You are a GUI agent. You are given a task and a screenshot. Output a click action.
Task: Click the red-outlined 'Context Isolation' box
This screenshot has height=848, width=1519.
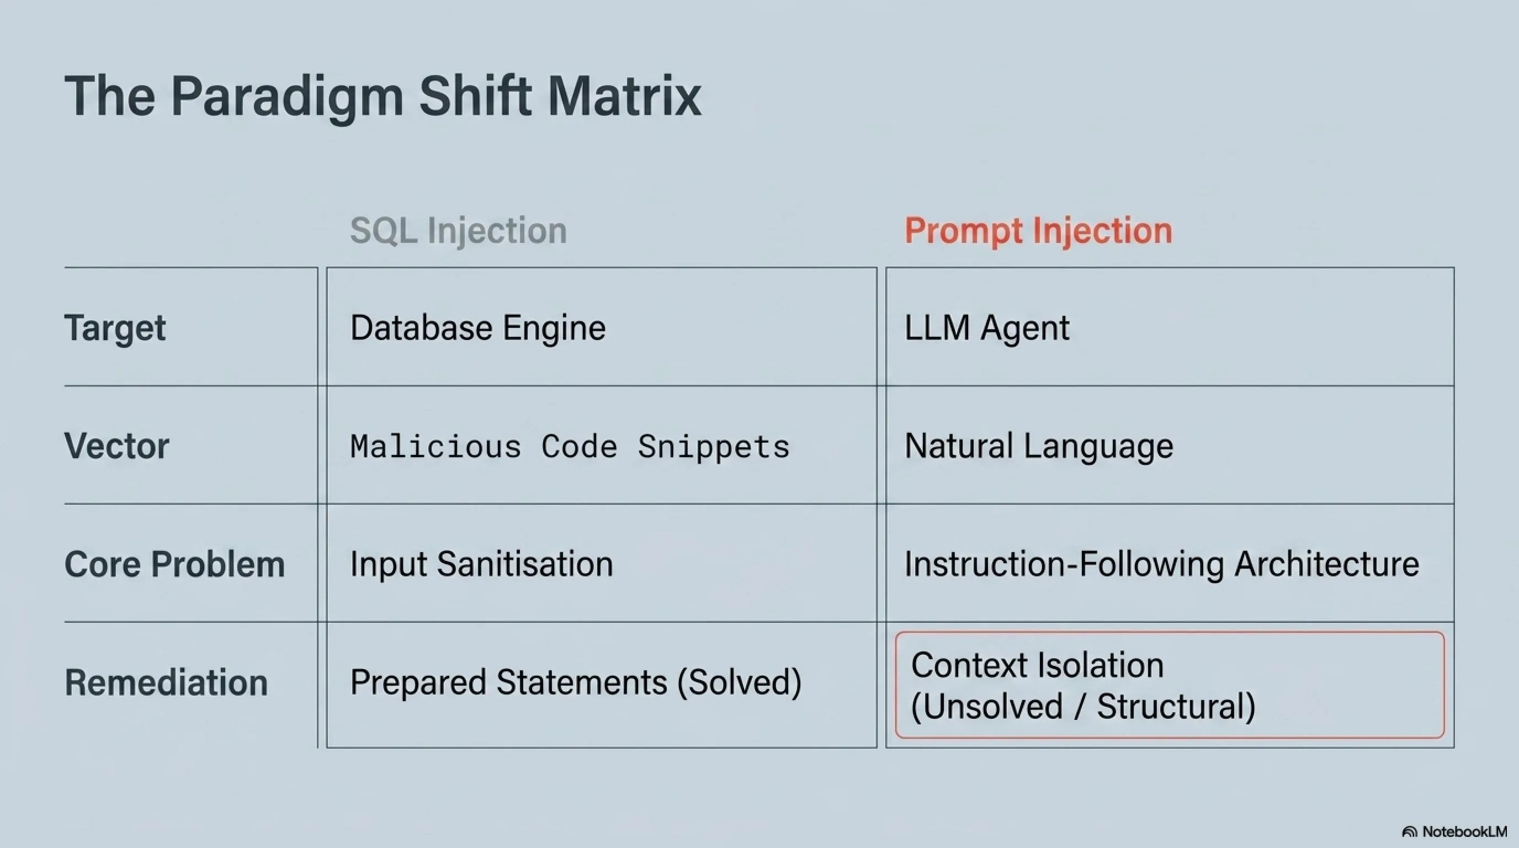pos(1170,685)
